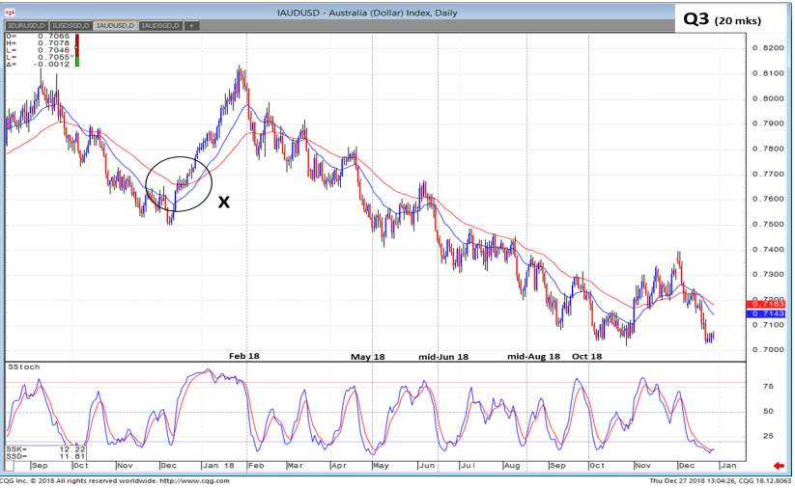Click the 75 level on stochastic axis

tap(768, 386)
